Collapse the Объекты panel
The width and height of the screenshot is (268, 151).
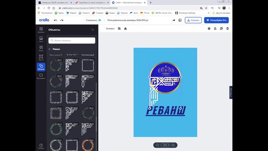[x=93, y=30]
